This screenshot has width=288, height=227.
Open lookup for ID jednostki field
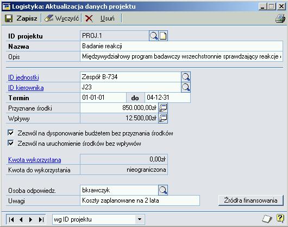click(x=186, y=77)
